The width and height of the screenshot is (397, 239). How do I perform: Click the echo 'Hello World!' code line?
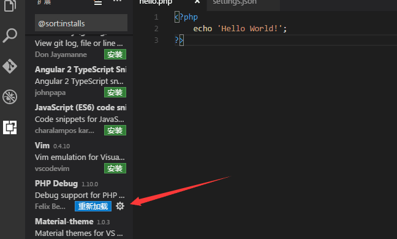pyautogui.click(x=240, y=29)
